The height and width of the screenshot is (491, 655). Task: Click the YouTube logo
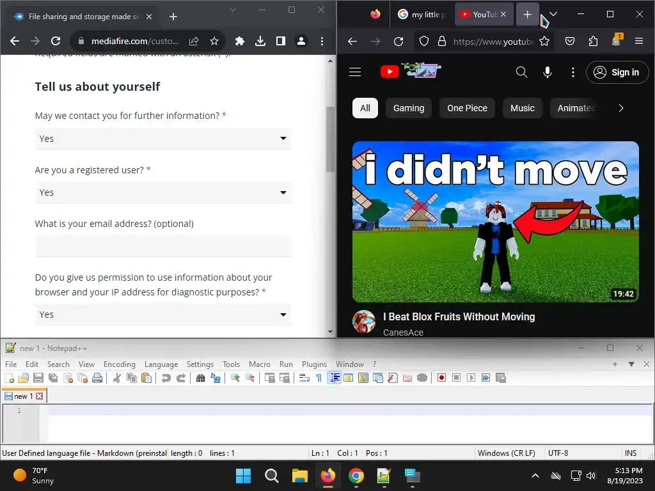[x=411, y=70]
